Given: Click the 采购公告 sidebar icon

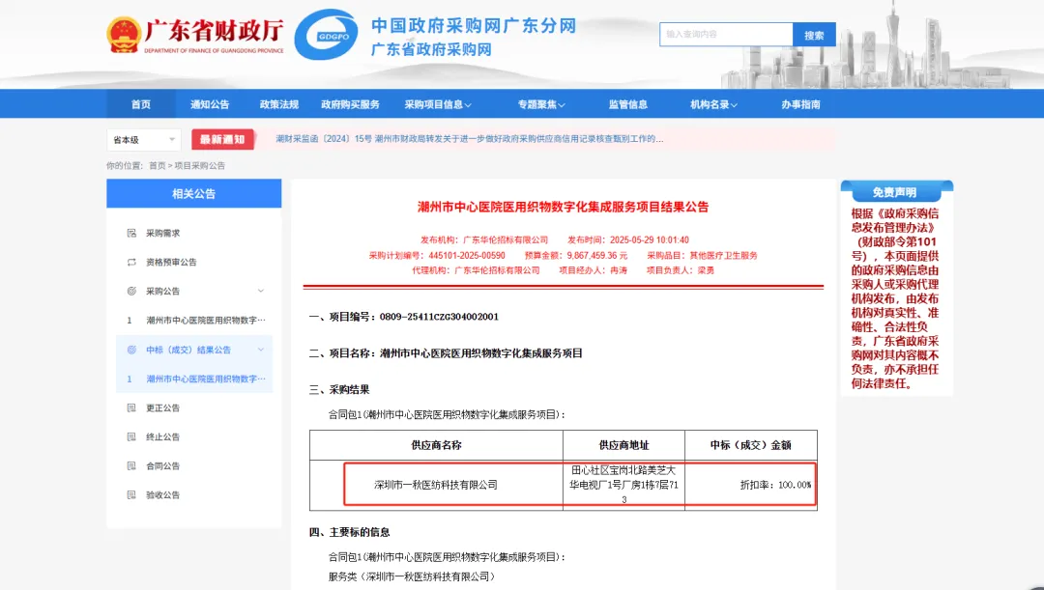Looking at the screenshot, I should pyautogui.click(x=131, y=291).
